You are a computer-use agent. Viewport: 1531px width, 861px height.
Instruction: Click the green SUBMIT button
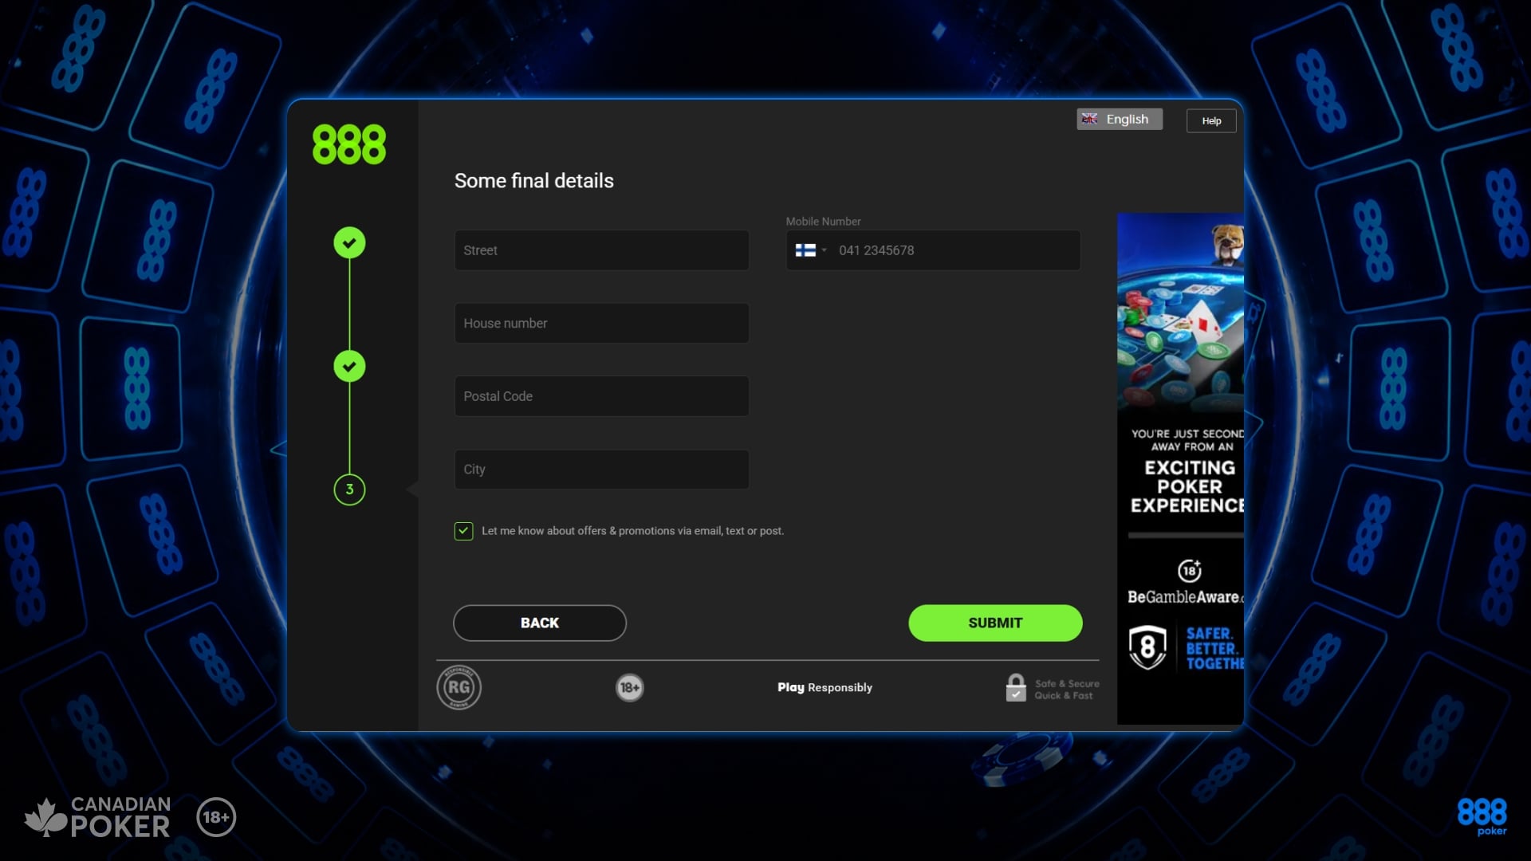(x=995, y=623)
